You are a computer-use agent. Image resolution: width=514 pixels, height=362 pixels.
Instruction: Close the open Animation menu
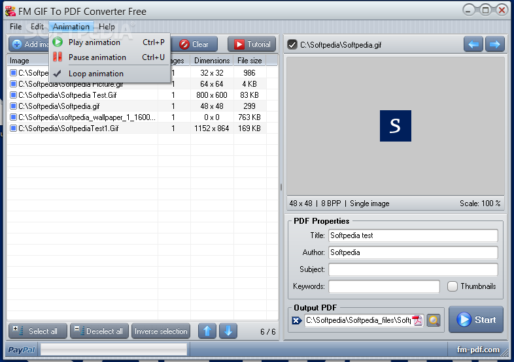coord(71,27)
